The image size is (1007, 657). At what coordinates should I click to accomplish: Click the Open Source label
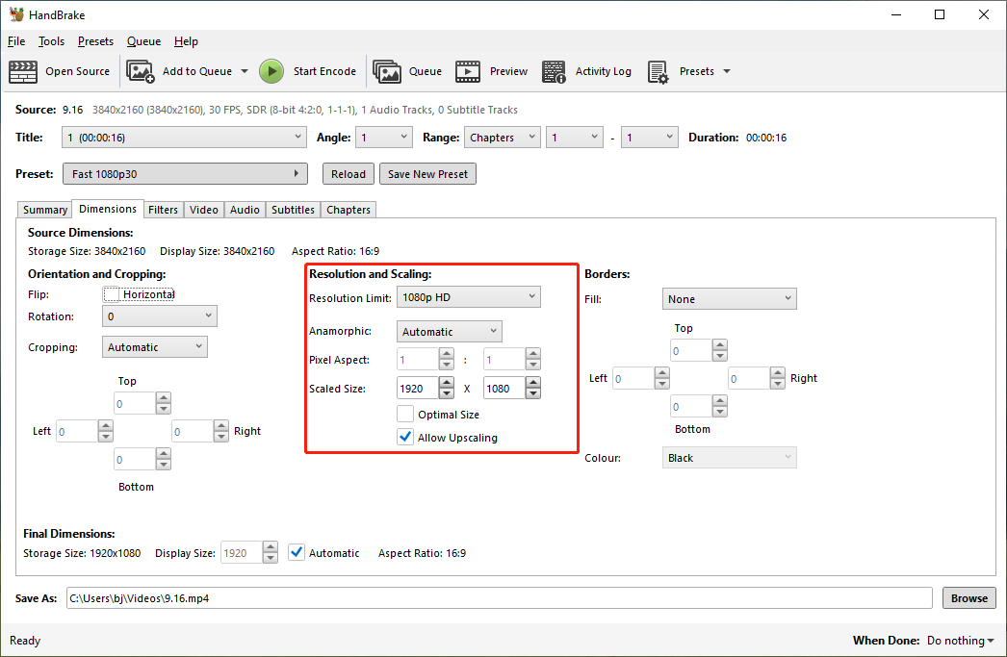[x=78, y=71]
